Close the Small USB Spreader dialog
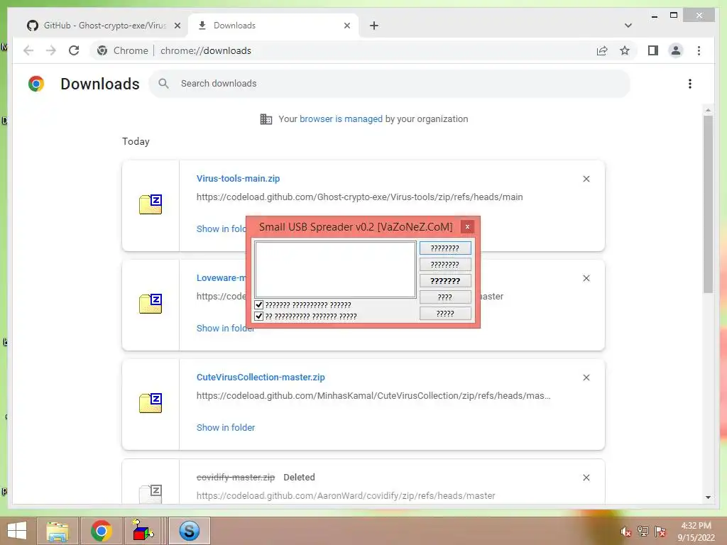 point(467,226)
